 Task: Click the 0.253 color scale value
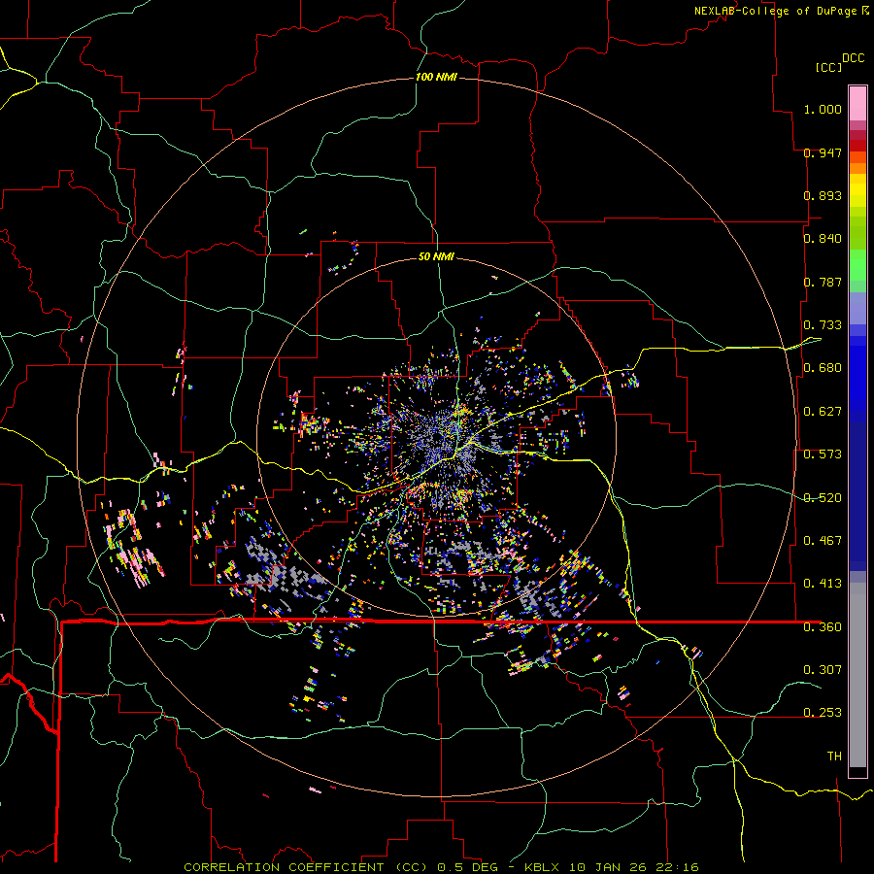(x=823, y=713)
